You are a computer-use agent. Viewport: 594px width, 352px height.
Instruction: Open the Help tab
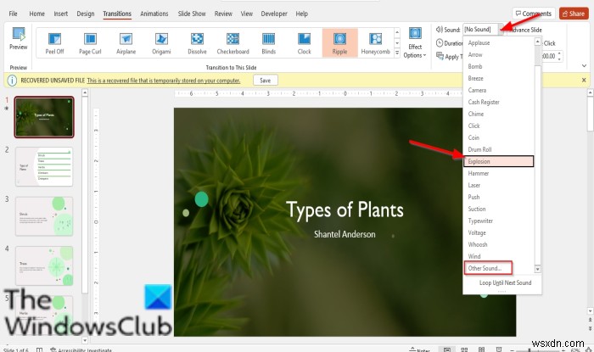tap(301, 14)
